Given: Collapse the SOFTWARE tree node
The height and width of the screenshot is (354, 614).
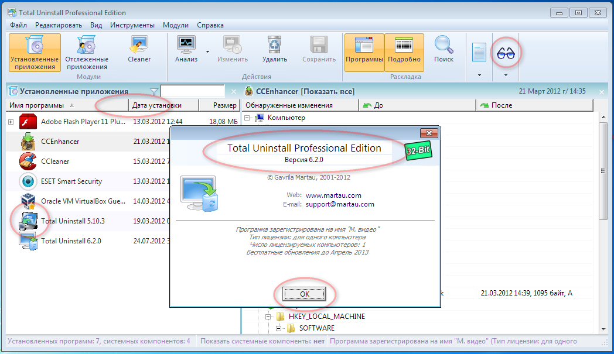Looking at the screenshot, I should tap(279, 328).
